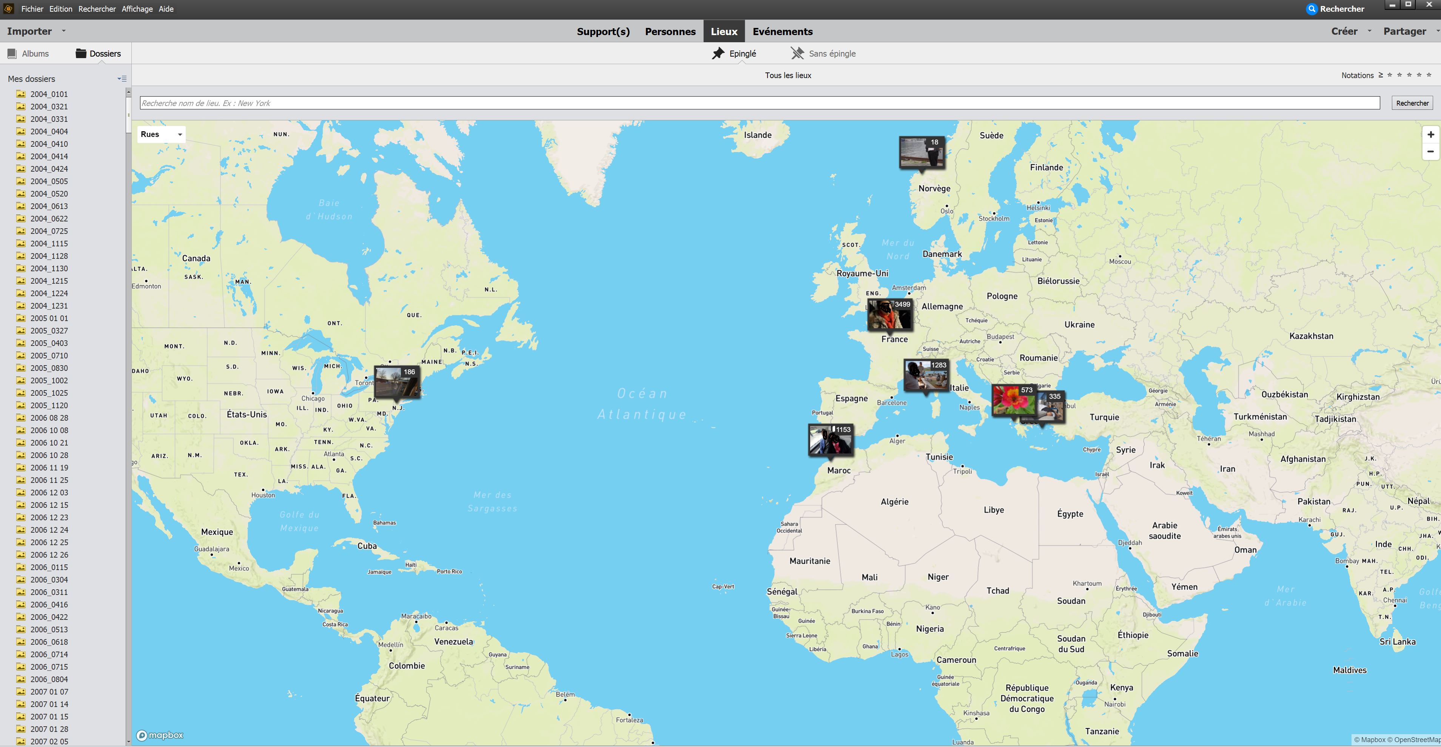Click the © OpenStreetMap attribution link
The width and height of the screenshot is (1441, 747).
click(x=1413, y=740)
